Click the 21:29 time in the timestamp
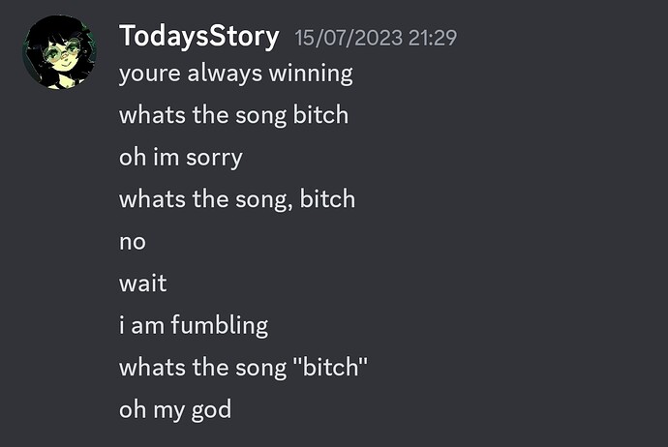The width and height of the screenshot is (668, 447). click(x=433, y=38)
